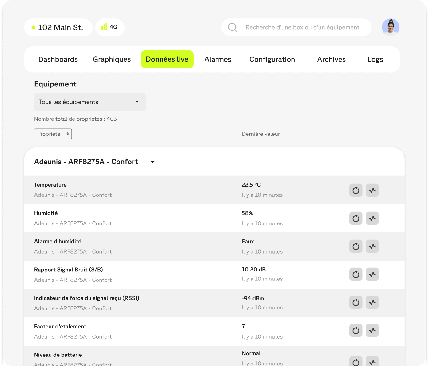Screen dimensions: 429x366
Task: Refresh Facteur d'étalement data
Action: (x=356, y=330)
